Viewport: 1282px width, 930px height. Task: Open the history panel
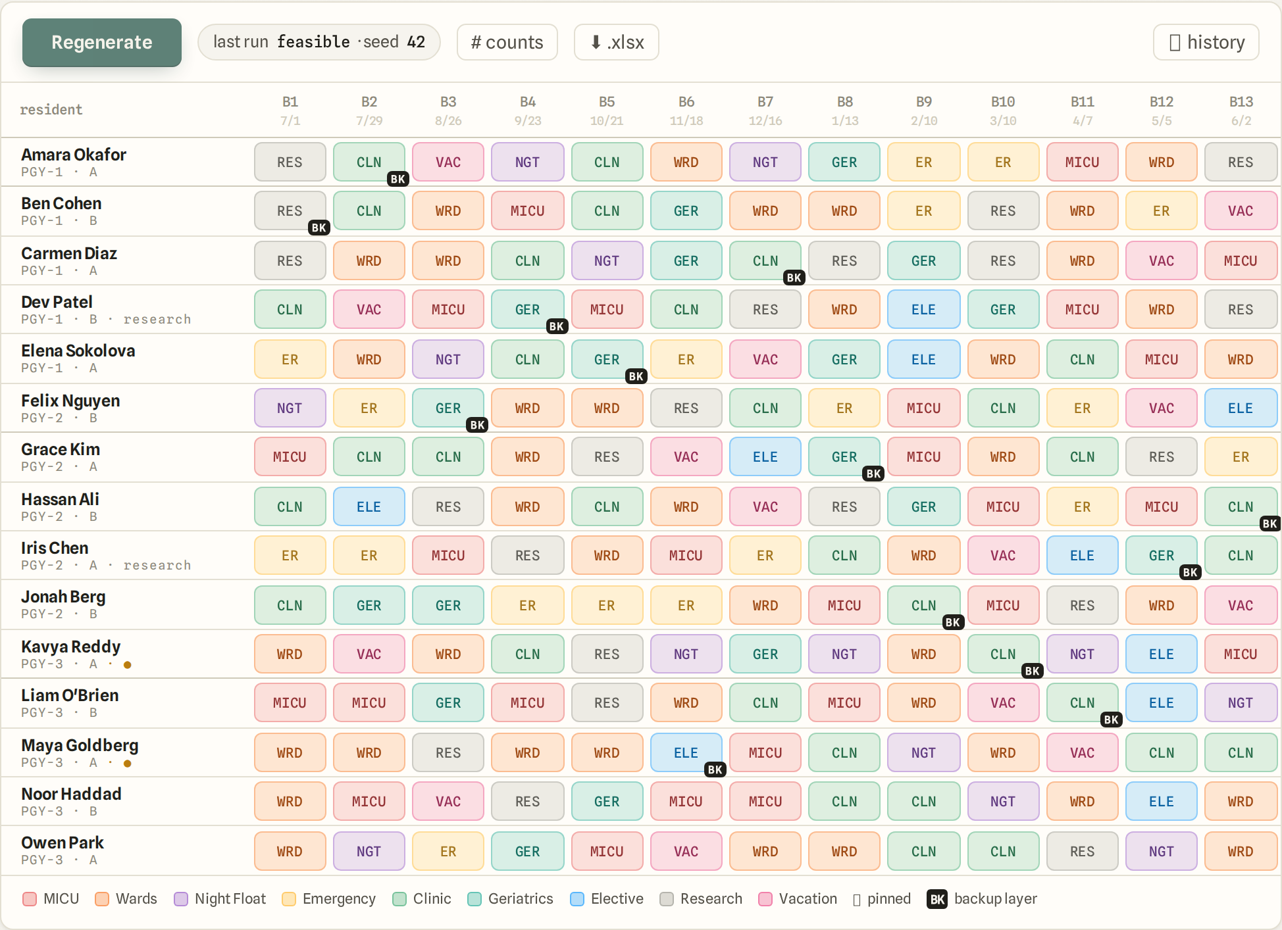pos(1206,43)
